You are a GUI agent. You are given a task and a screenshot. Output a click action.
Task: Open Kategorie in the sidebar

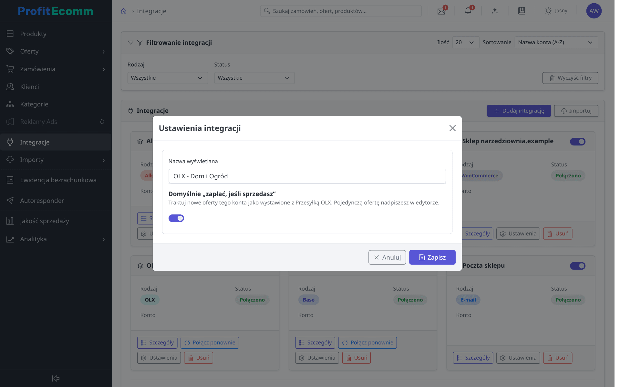pos(56,104)
